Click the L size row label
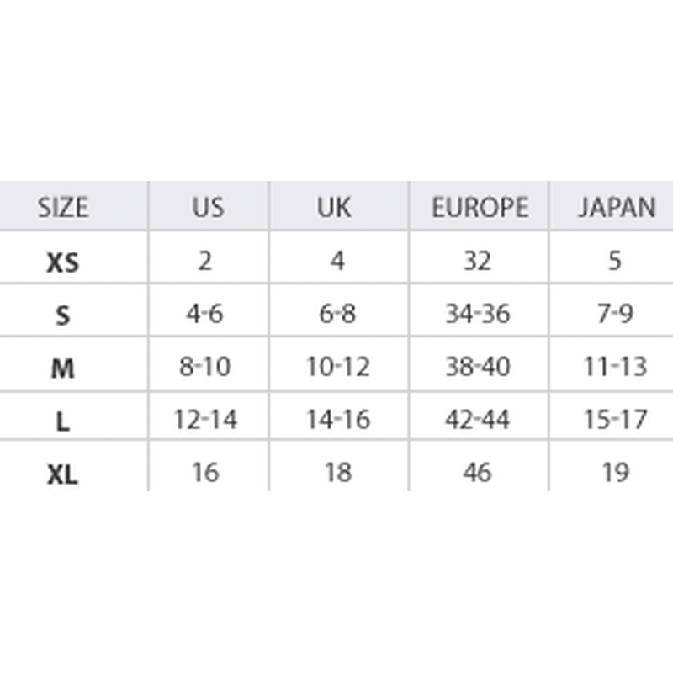Screen dimensions: 673x673 click(x=62, y=421)
